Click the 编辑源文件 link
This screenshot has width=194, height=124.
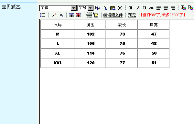(113, 15)
